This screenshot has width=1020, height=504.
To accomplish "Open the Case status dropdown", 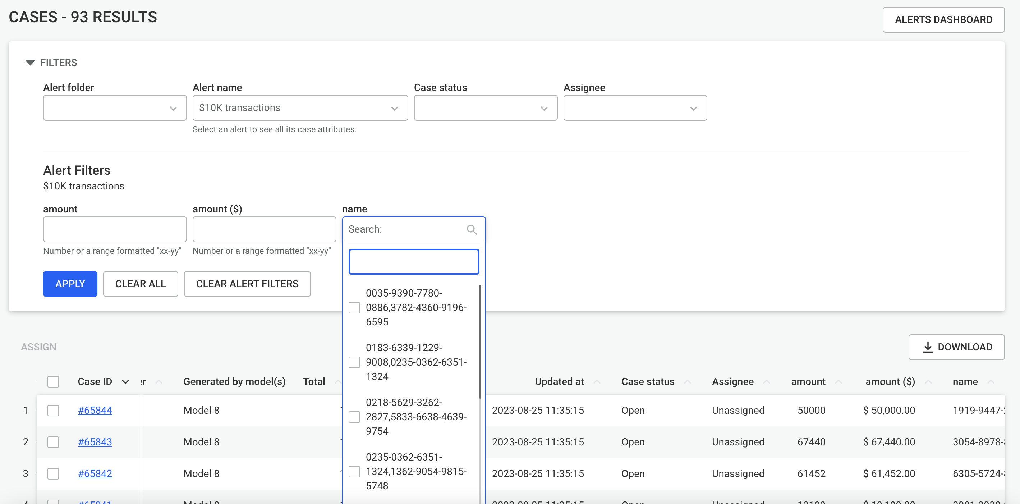I will pos(485,108).
